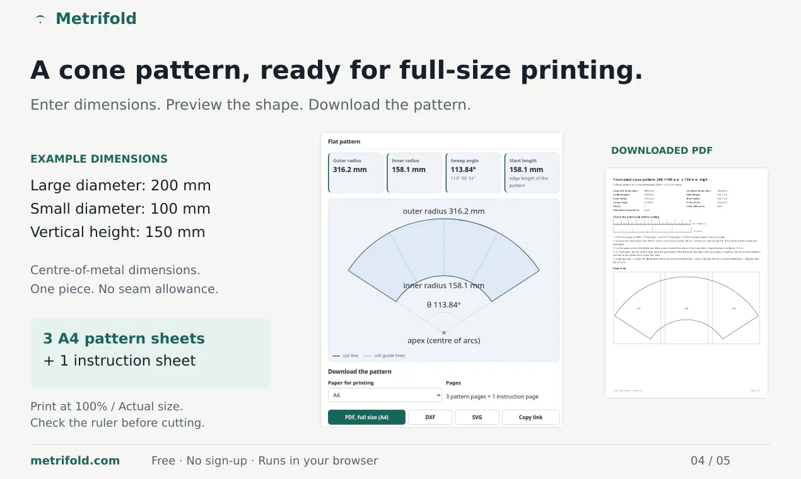Click the "DOWNLOADED PDF" heading
Image resolution: width=801 pixels, height=479 pixels.
(662, 151)
